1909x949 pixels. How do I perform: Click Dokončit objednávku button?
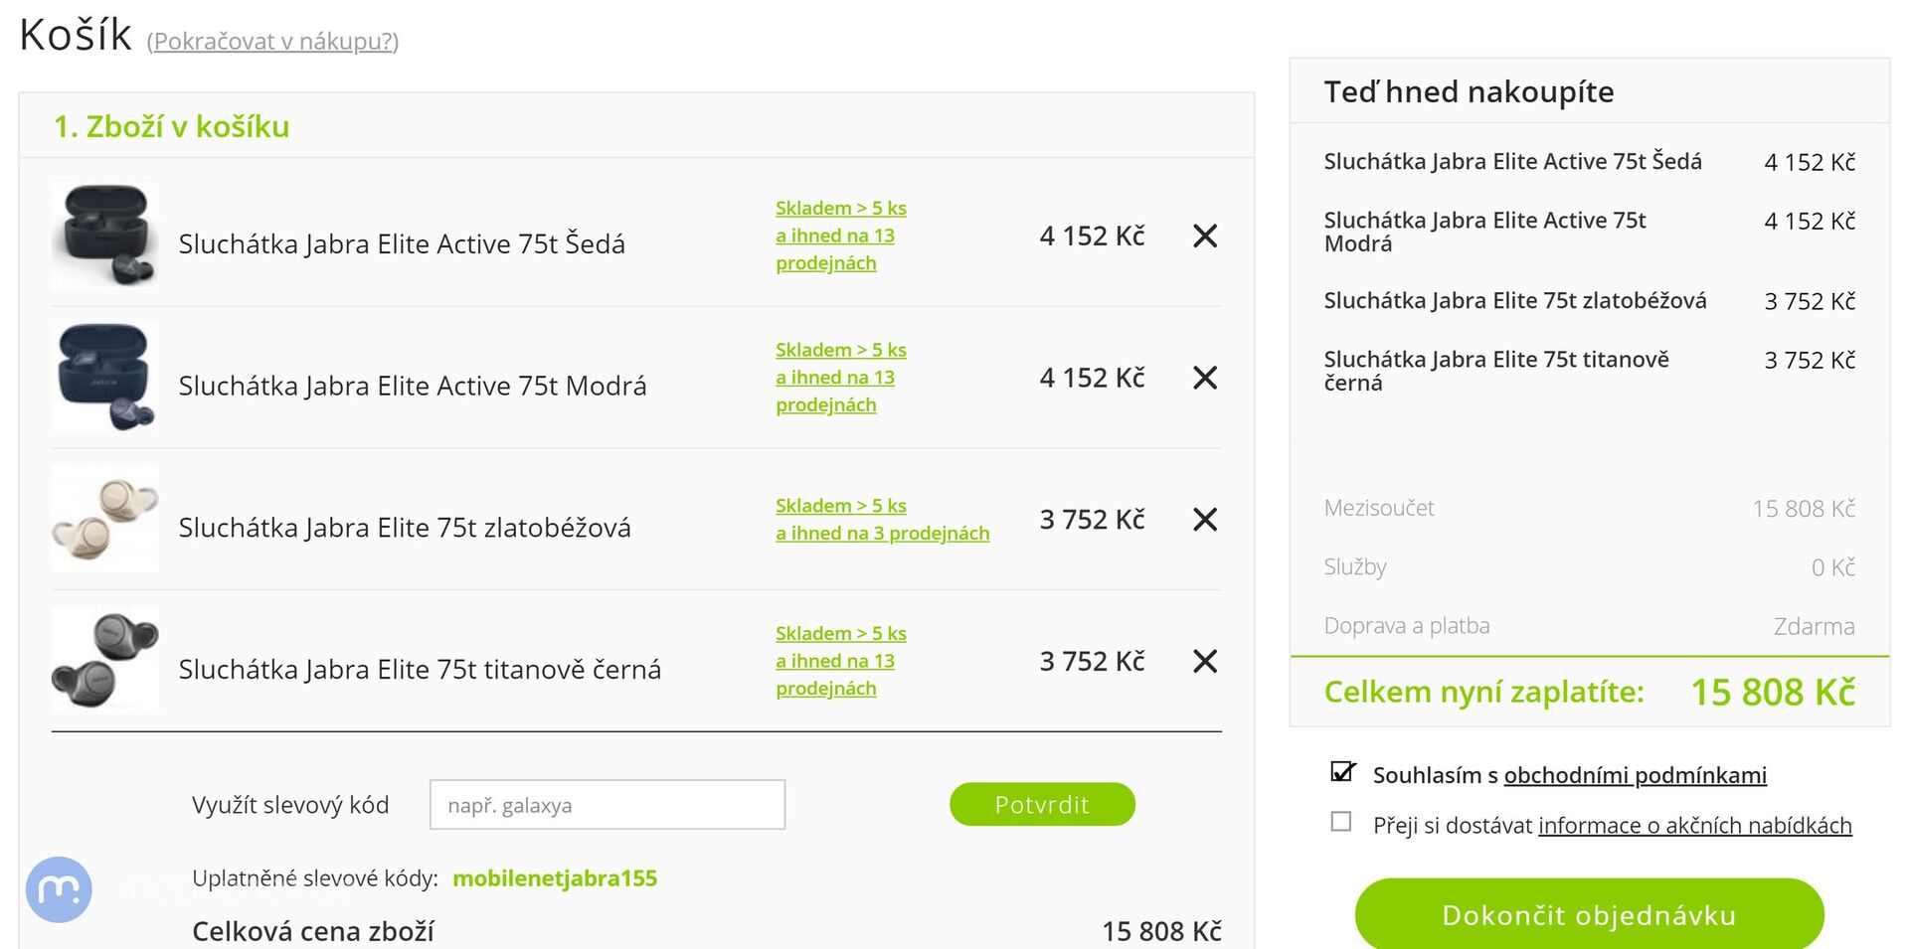click(1588, 914)
